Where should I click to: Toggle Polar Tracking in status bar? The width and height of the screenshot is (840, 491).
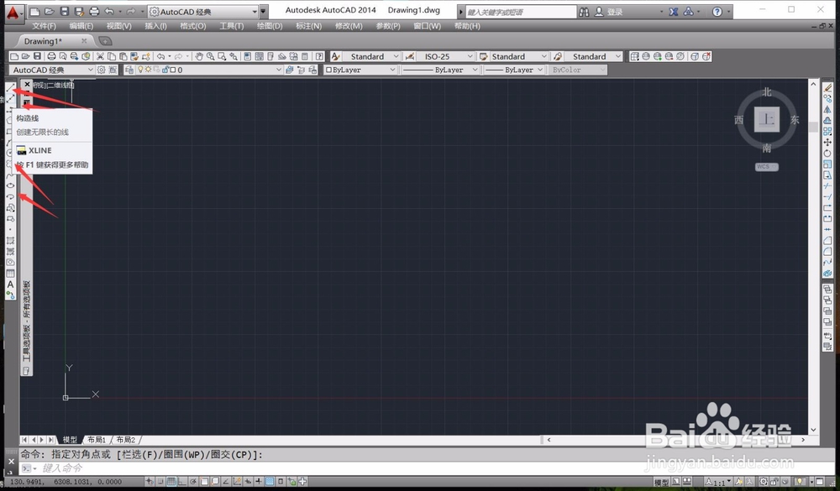coord(193,482)
